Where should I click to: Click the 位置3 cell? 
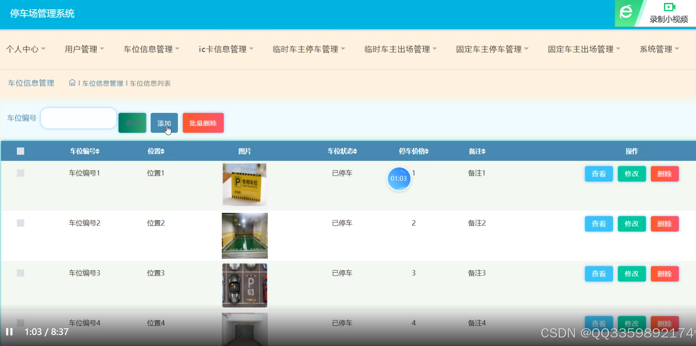pyautogui.click(x=156, y=273)
